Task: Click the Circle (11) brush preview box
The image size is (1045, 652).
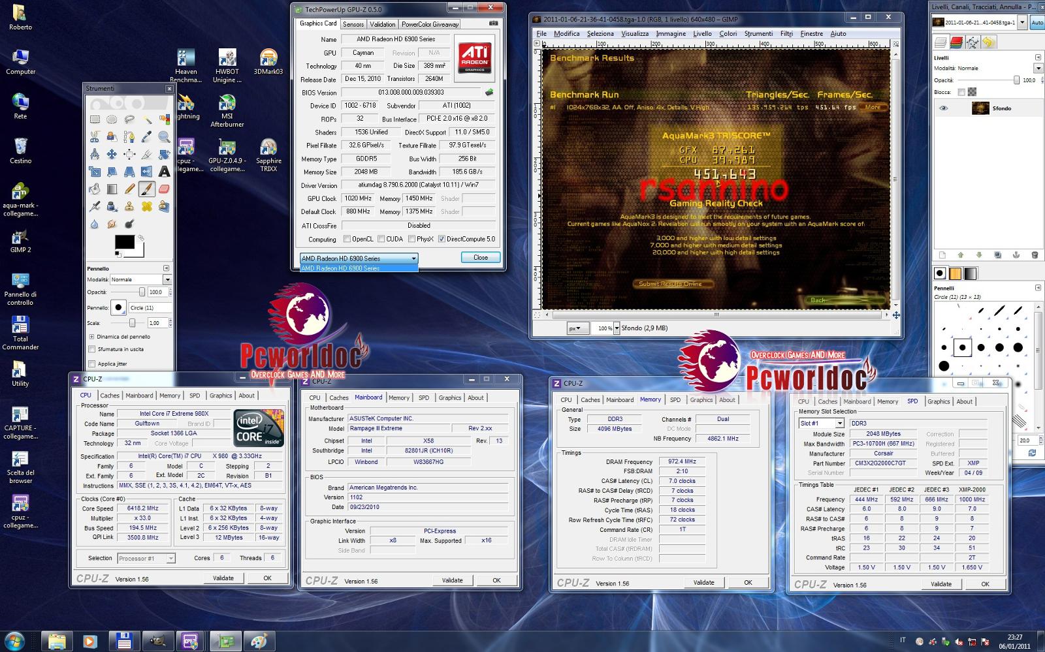Action: pyautogui.click(x=118, y=307)
